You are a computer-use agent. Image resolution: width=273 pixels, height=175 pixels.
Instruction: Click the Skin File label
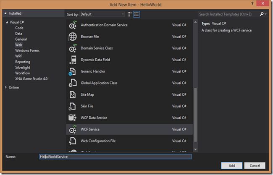[87, 106]
